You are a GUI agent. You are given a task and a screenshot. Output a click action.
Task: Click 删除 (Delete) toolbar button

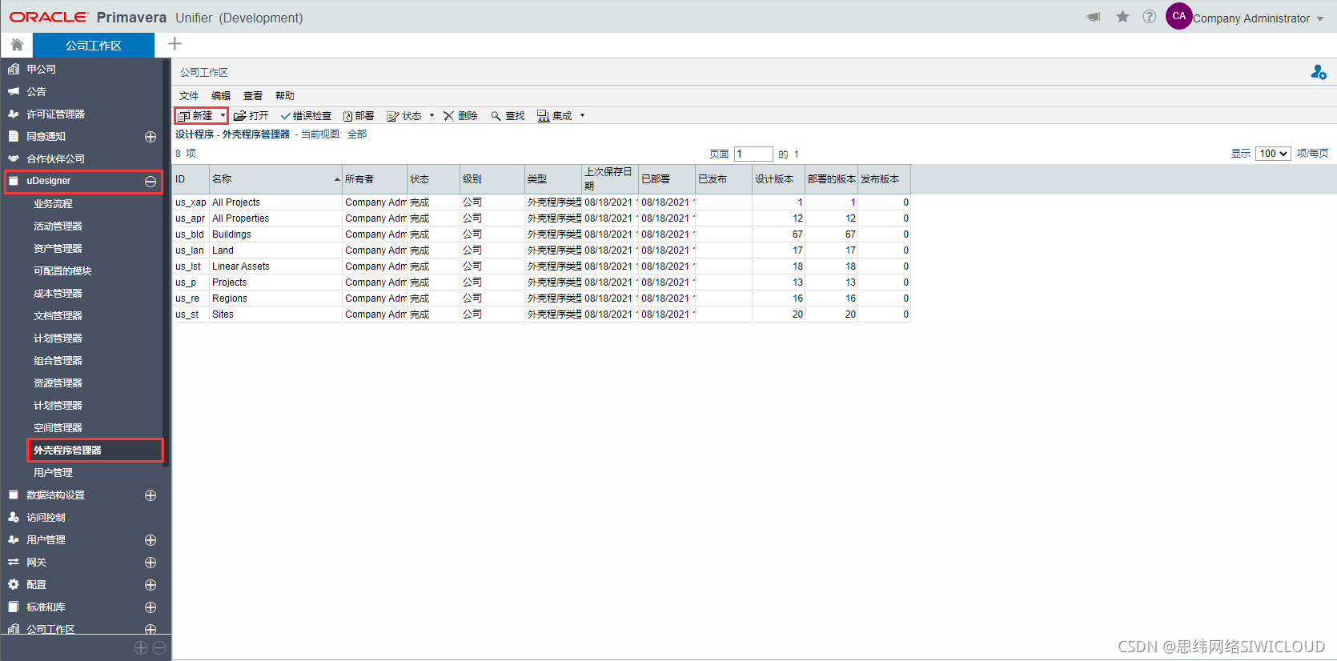(x=460, y=116)
